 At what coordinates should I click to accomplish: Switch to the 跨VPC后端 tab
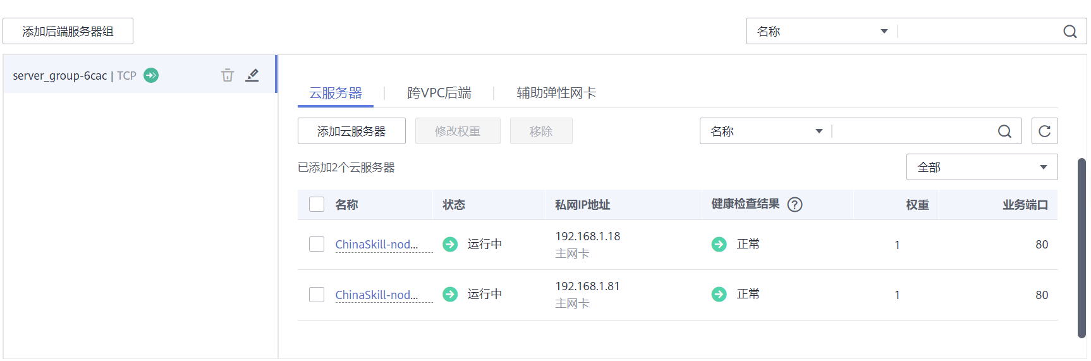[x=439, y=93]
